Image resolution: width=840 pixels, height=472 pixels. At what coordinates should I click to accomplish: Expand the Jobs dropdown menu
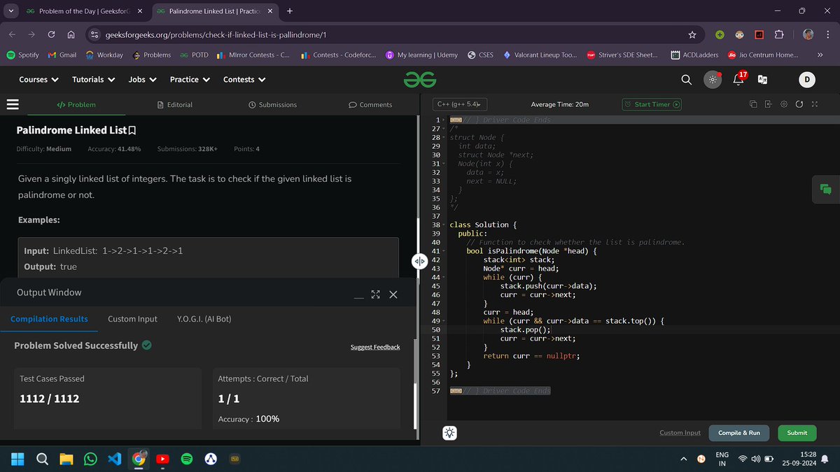click(x=142, y=80)
